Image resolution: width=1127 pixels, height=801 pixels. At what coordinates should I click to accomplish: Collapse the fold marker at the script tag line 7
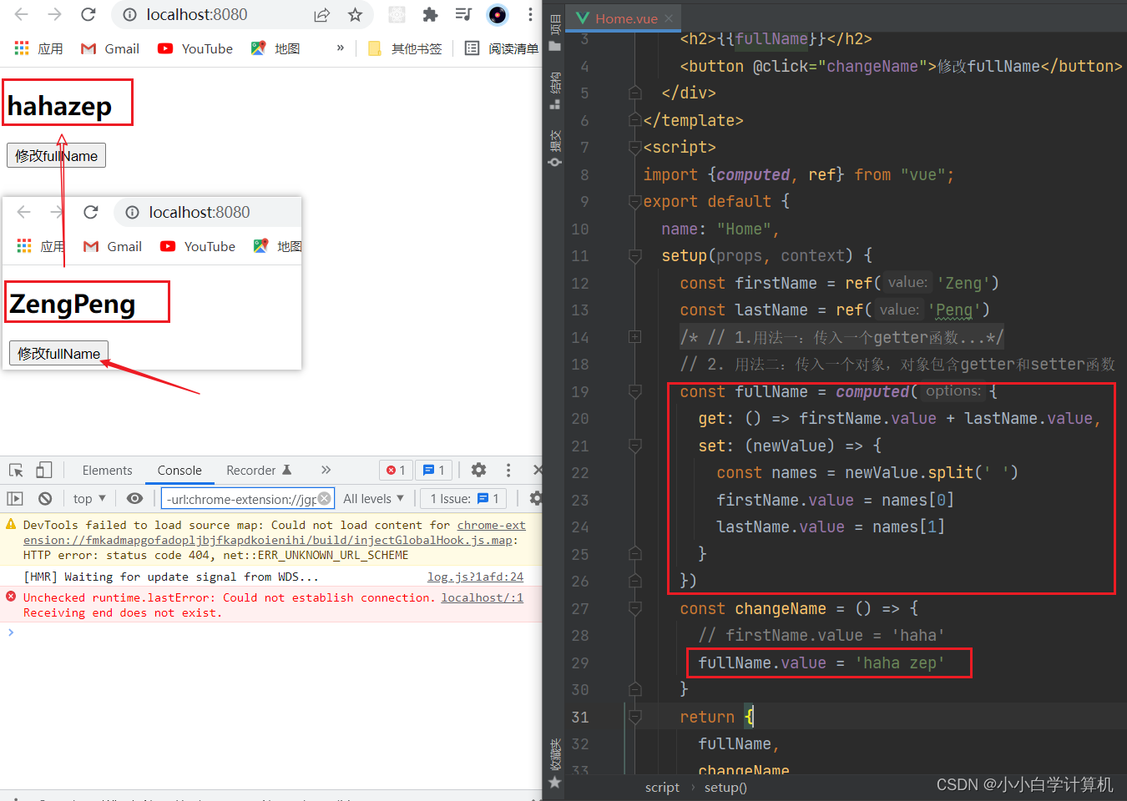(635, 148)
